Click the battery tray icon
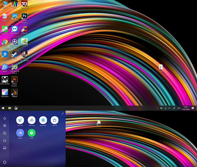The height and width of the screenshot is (167, 197). [x=161, y=108]
